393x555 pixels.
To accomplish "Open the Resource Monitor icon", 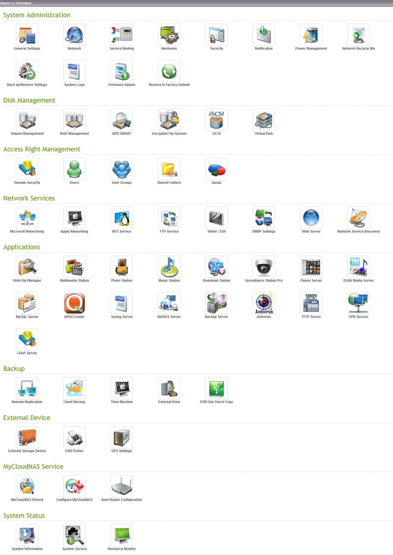I will (122, 535).
